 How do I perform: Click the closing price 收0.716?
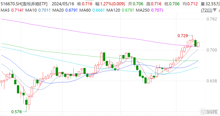85,4
